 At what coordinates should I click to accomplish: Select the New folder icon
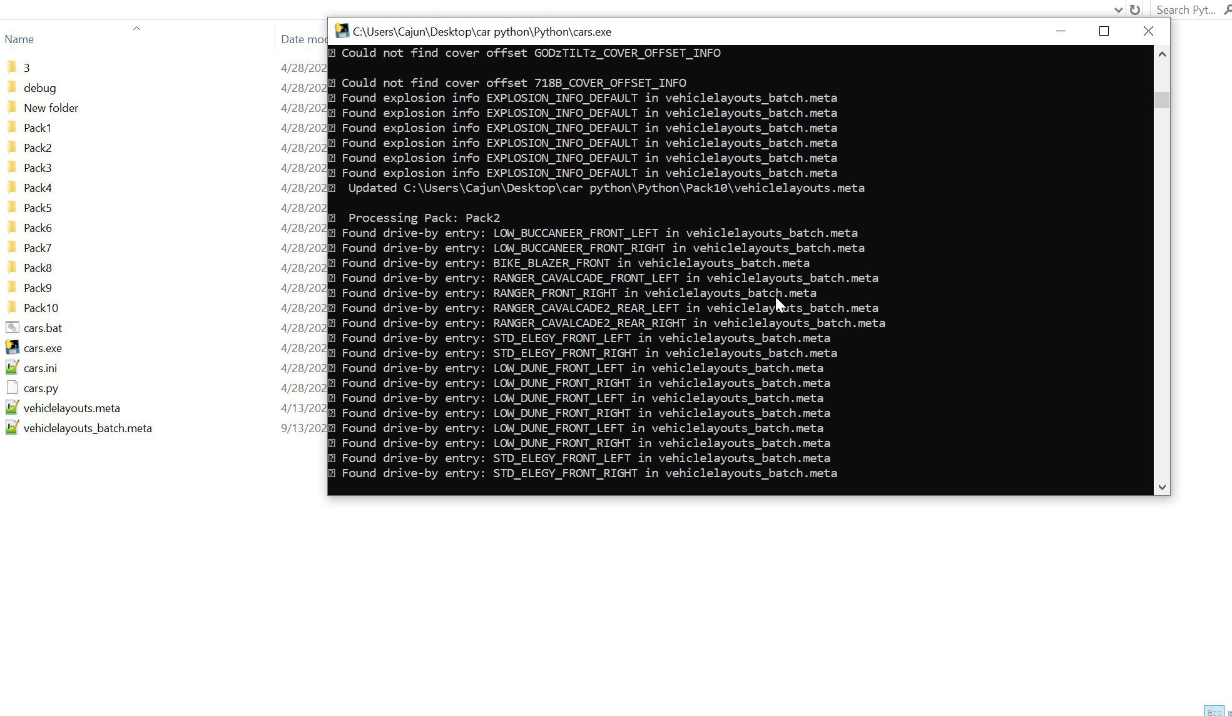tap(12, 108)
